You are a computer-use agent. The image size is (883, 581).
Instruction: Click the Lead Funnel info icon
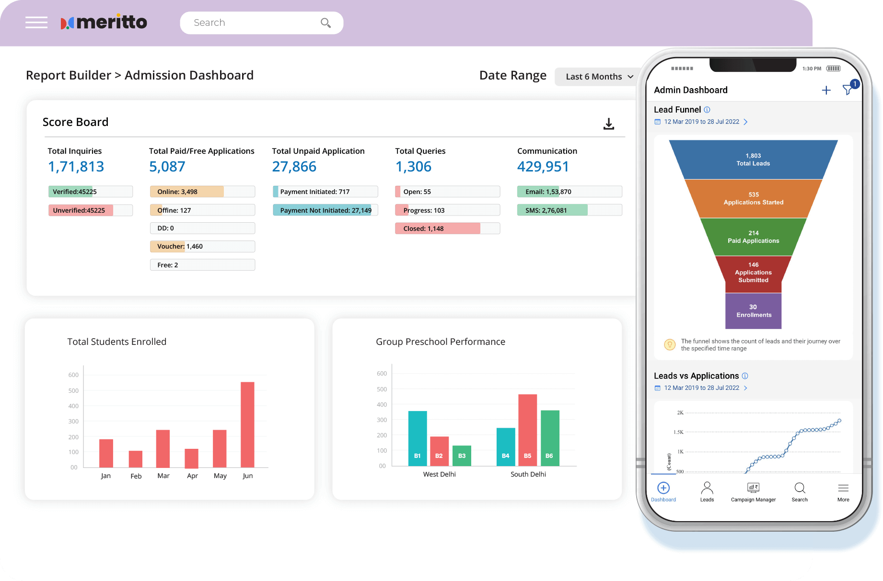click(707, 110)
